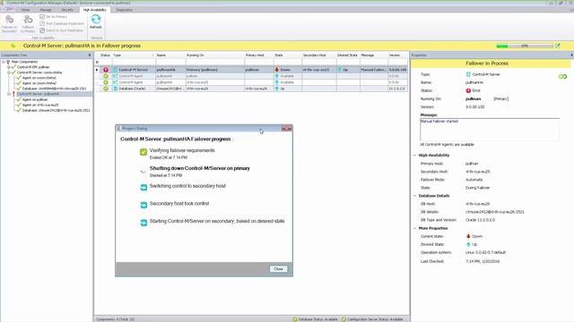Click the Control-M Server type icon in grid
This screenshot has height=322, width=574.
(x=115, y=70)
